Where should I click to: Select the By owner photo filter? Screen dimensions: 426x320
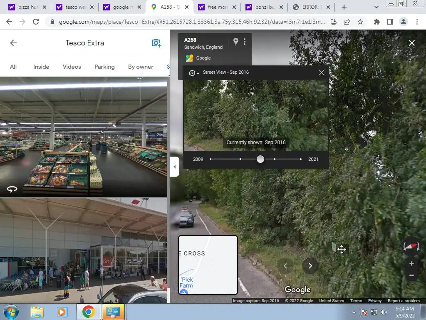(x=141, y=67)
